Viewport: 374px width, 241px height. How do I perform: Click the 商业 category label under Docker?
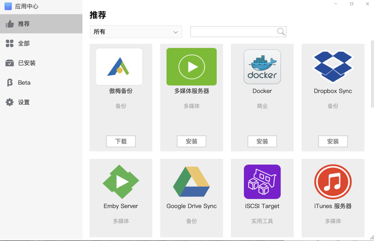click(x=262, y=106)
